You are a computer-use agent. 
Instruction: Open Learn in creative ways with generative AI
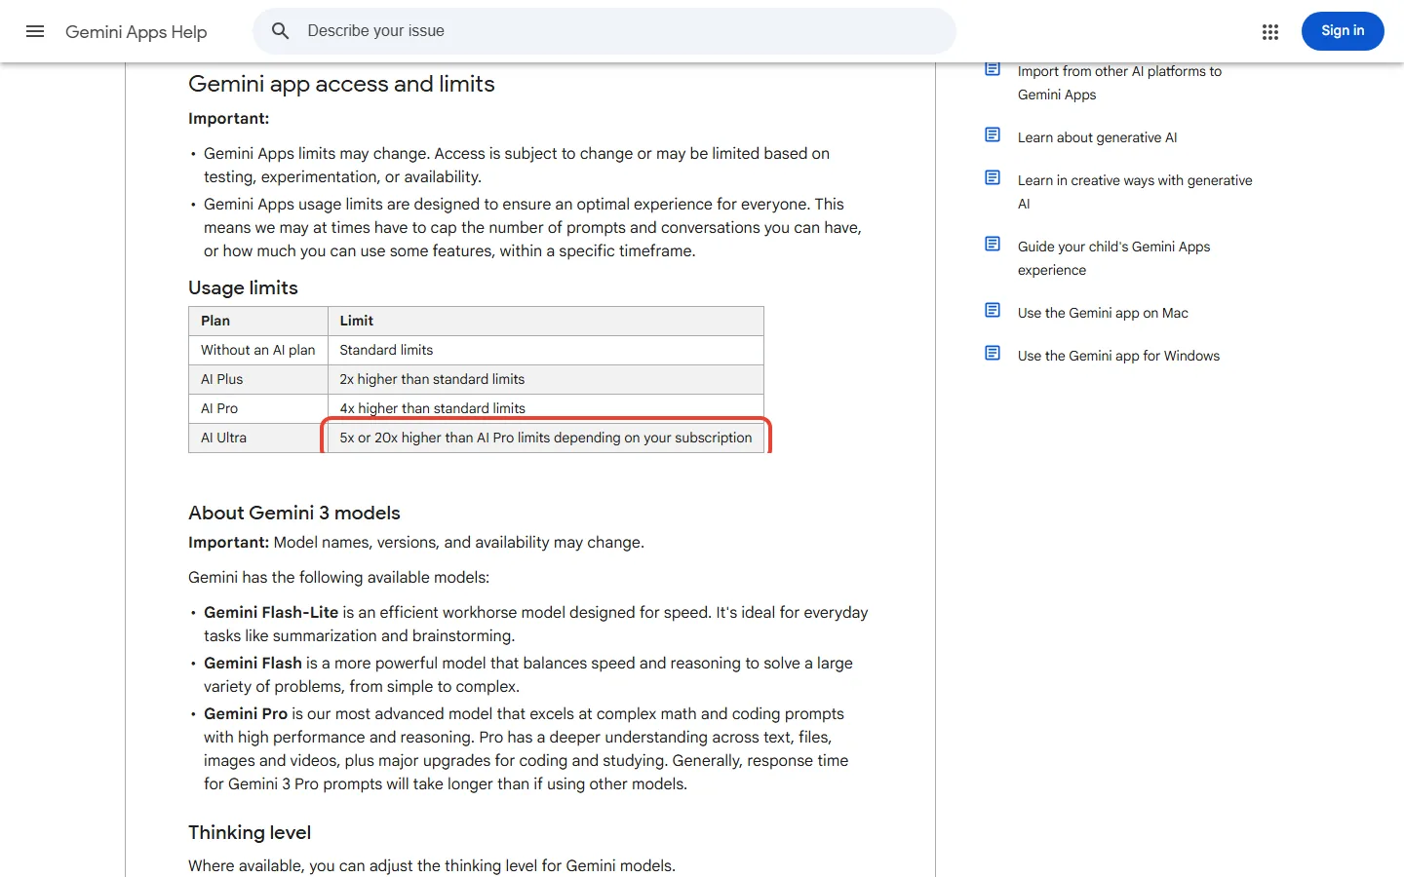coord(1135,192)
